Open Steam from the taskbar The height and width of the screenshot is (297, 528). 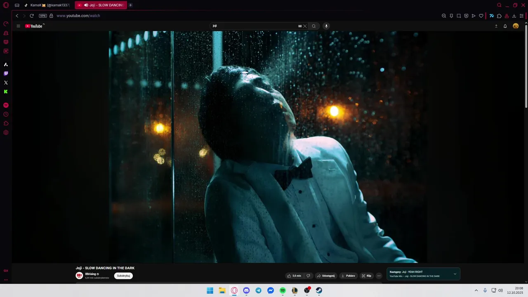(319, 290)
